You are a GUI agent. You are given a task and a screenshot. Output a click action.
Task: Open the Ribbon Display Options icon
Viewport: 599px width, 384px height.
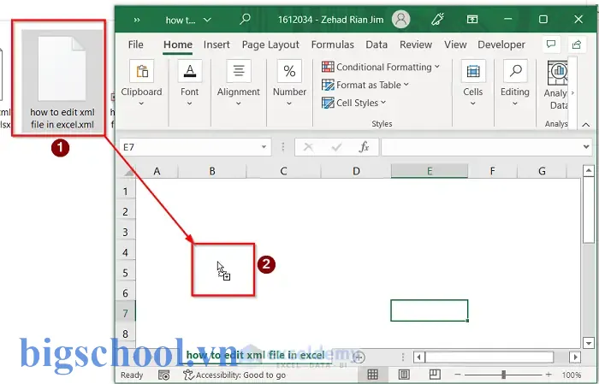[472, 19]
